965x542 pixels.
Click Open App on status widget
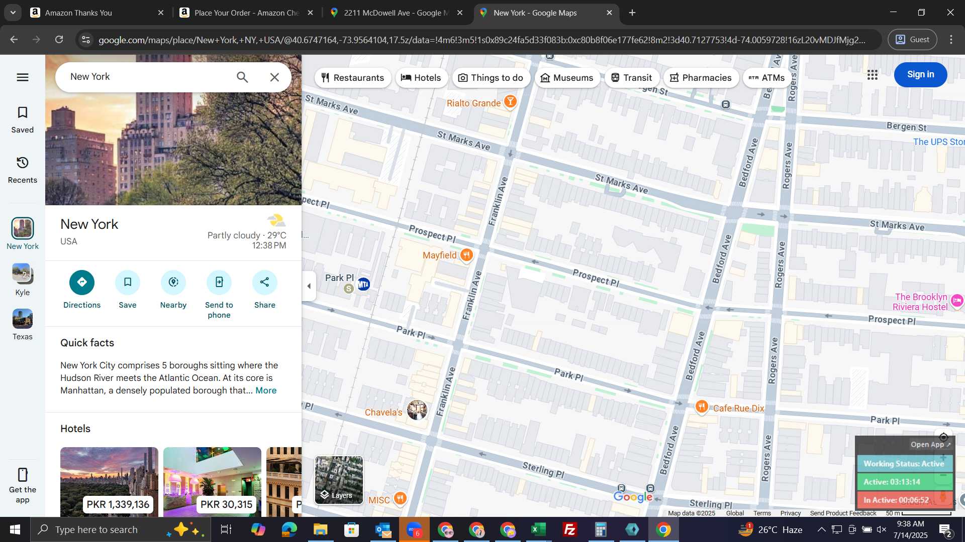pyautogui.click(x=930, y=445)
